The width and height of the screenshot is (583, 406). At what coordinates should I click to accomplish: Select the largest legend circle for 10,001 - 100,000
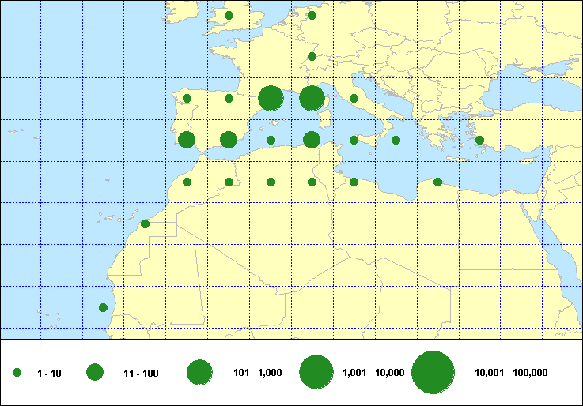[433, 373]
